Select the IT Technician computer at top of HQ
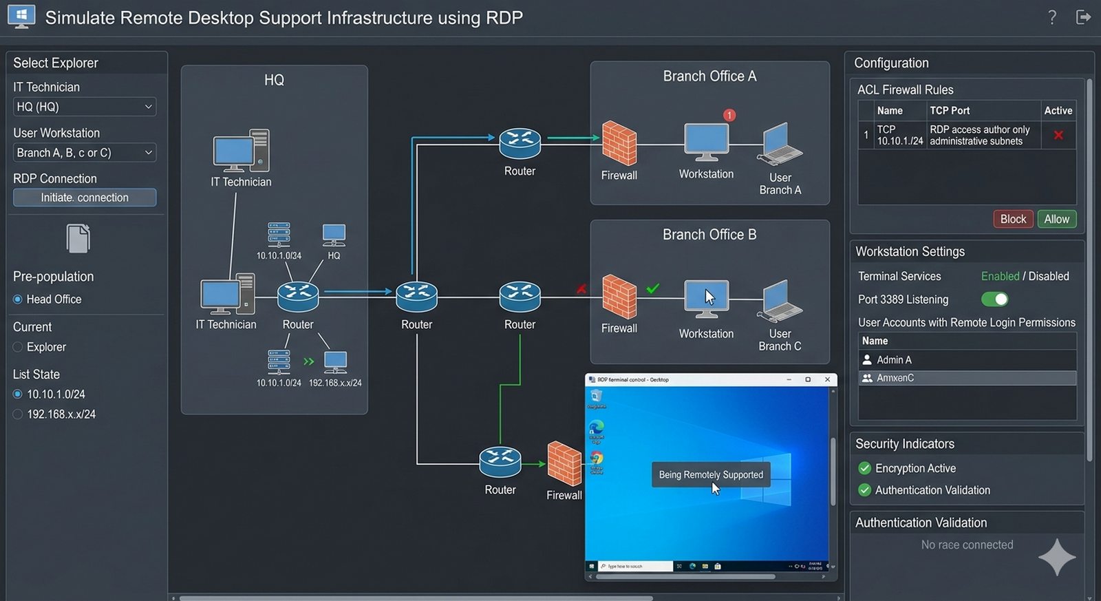This screenshot has height=601, width=1101. 241,151
